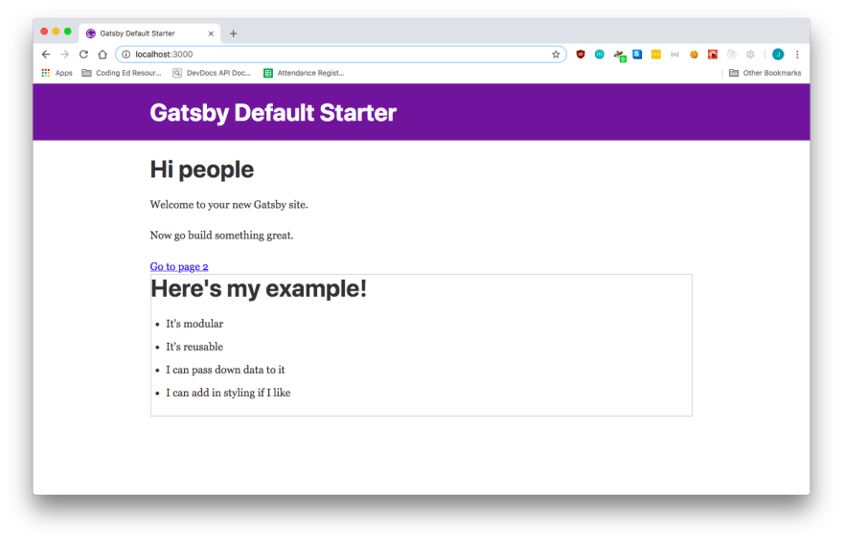
Task: Click 'I can pass down data to it'
Action: (x=225, y=370)
